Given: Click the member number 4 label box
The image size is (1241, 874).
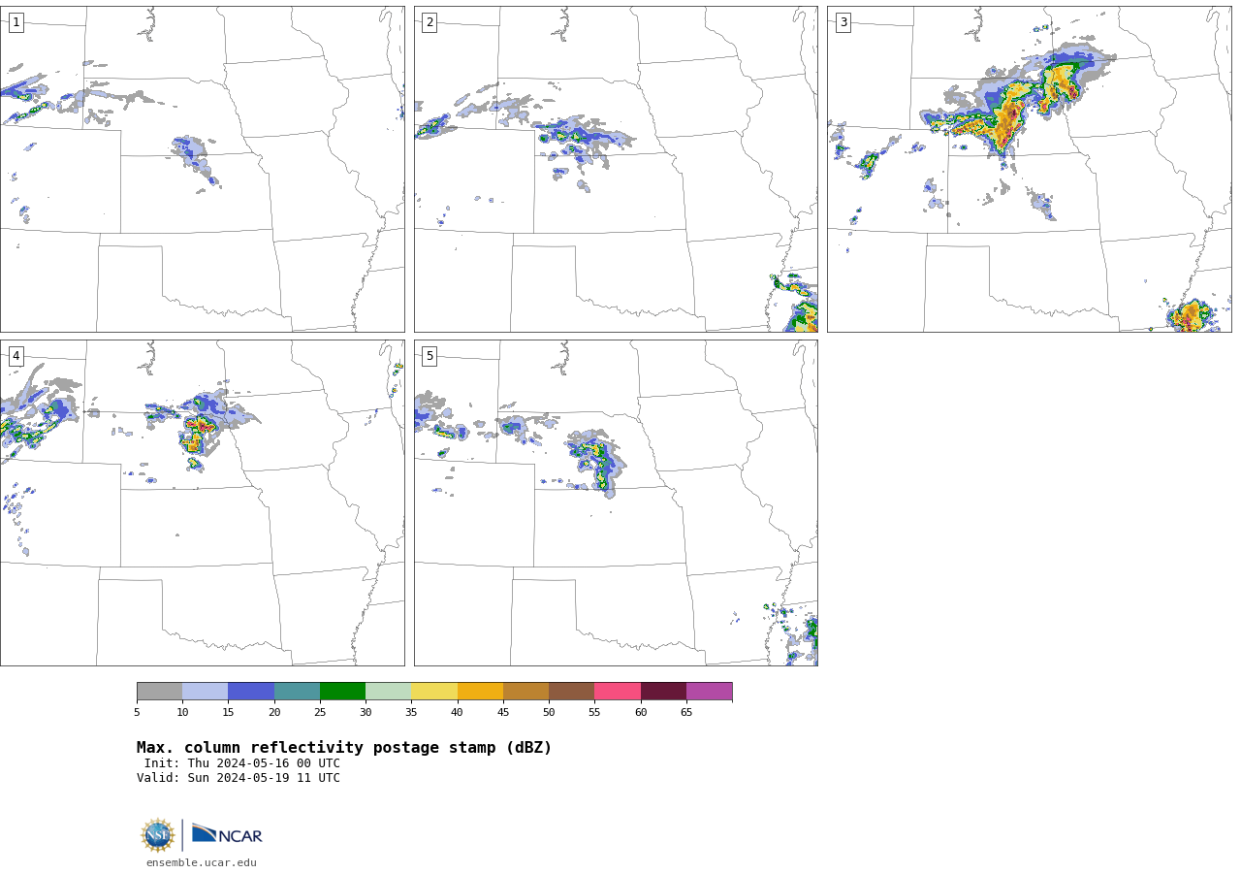Looking at the screenshot, I should pyautogui.click(x=16, y=356).
